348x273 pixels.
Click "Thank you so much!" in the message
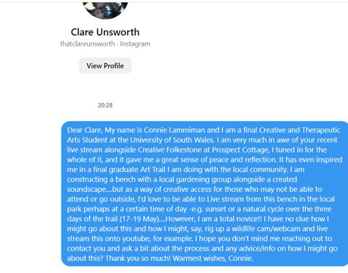click(x=138, y=258)
